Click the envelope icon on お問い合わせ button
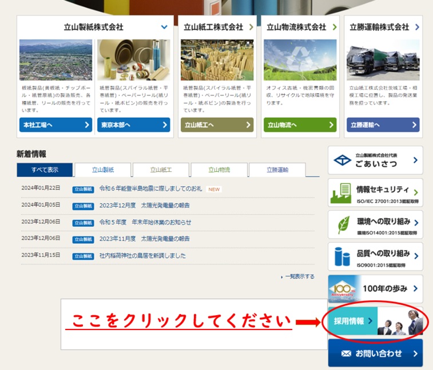 tap(346, 353)
